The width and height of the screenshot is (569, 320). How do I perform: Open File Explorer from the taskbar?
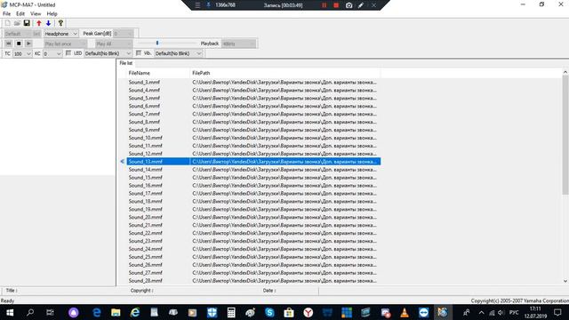coord(116,312)
